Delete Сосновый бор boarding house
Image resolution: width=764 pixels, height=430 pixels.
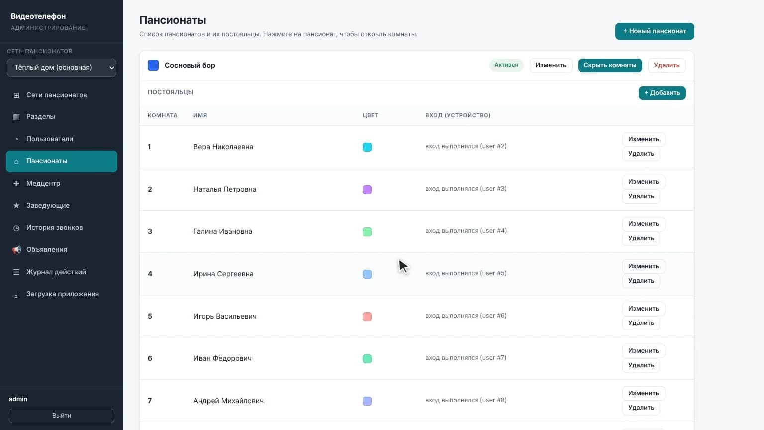667,65
